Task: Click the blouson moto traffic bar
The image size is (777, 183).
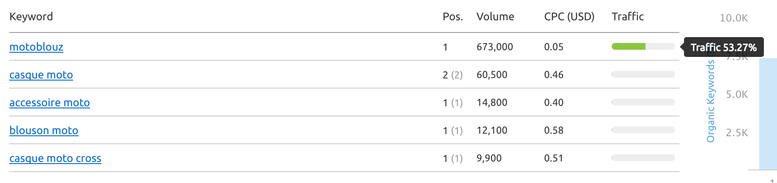Action: pyautogui.click(x=643, y=130)
